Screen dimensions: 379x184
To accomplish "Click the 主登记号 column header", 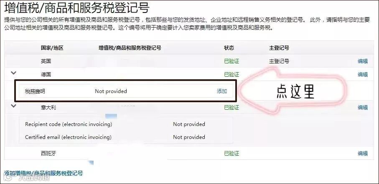I will pos(279,48).
